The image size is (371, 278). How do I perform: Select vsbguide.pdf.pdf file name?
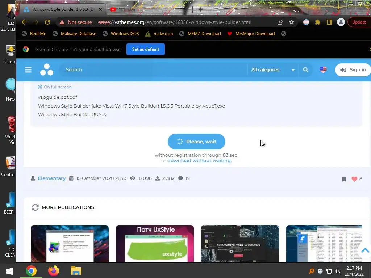[x=58, y=97]
